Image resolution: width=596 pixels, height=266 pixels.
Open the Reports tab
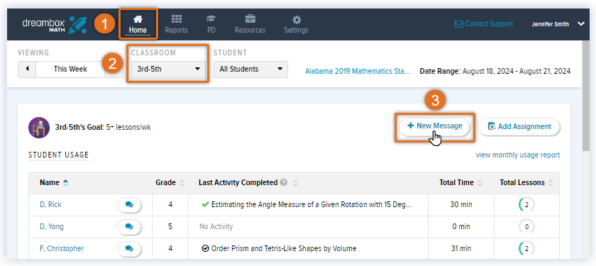177,24
